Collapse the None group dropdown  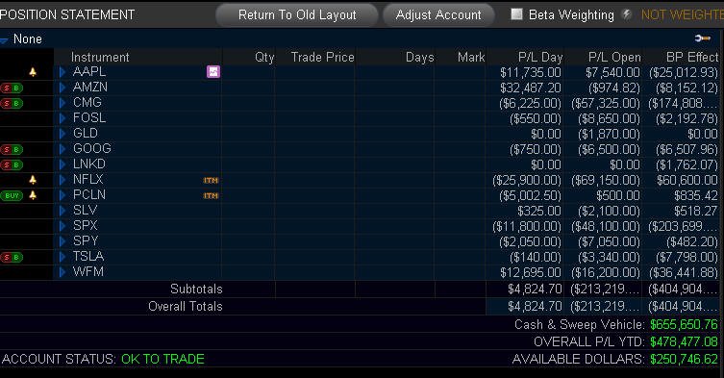[4, 40]
